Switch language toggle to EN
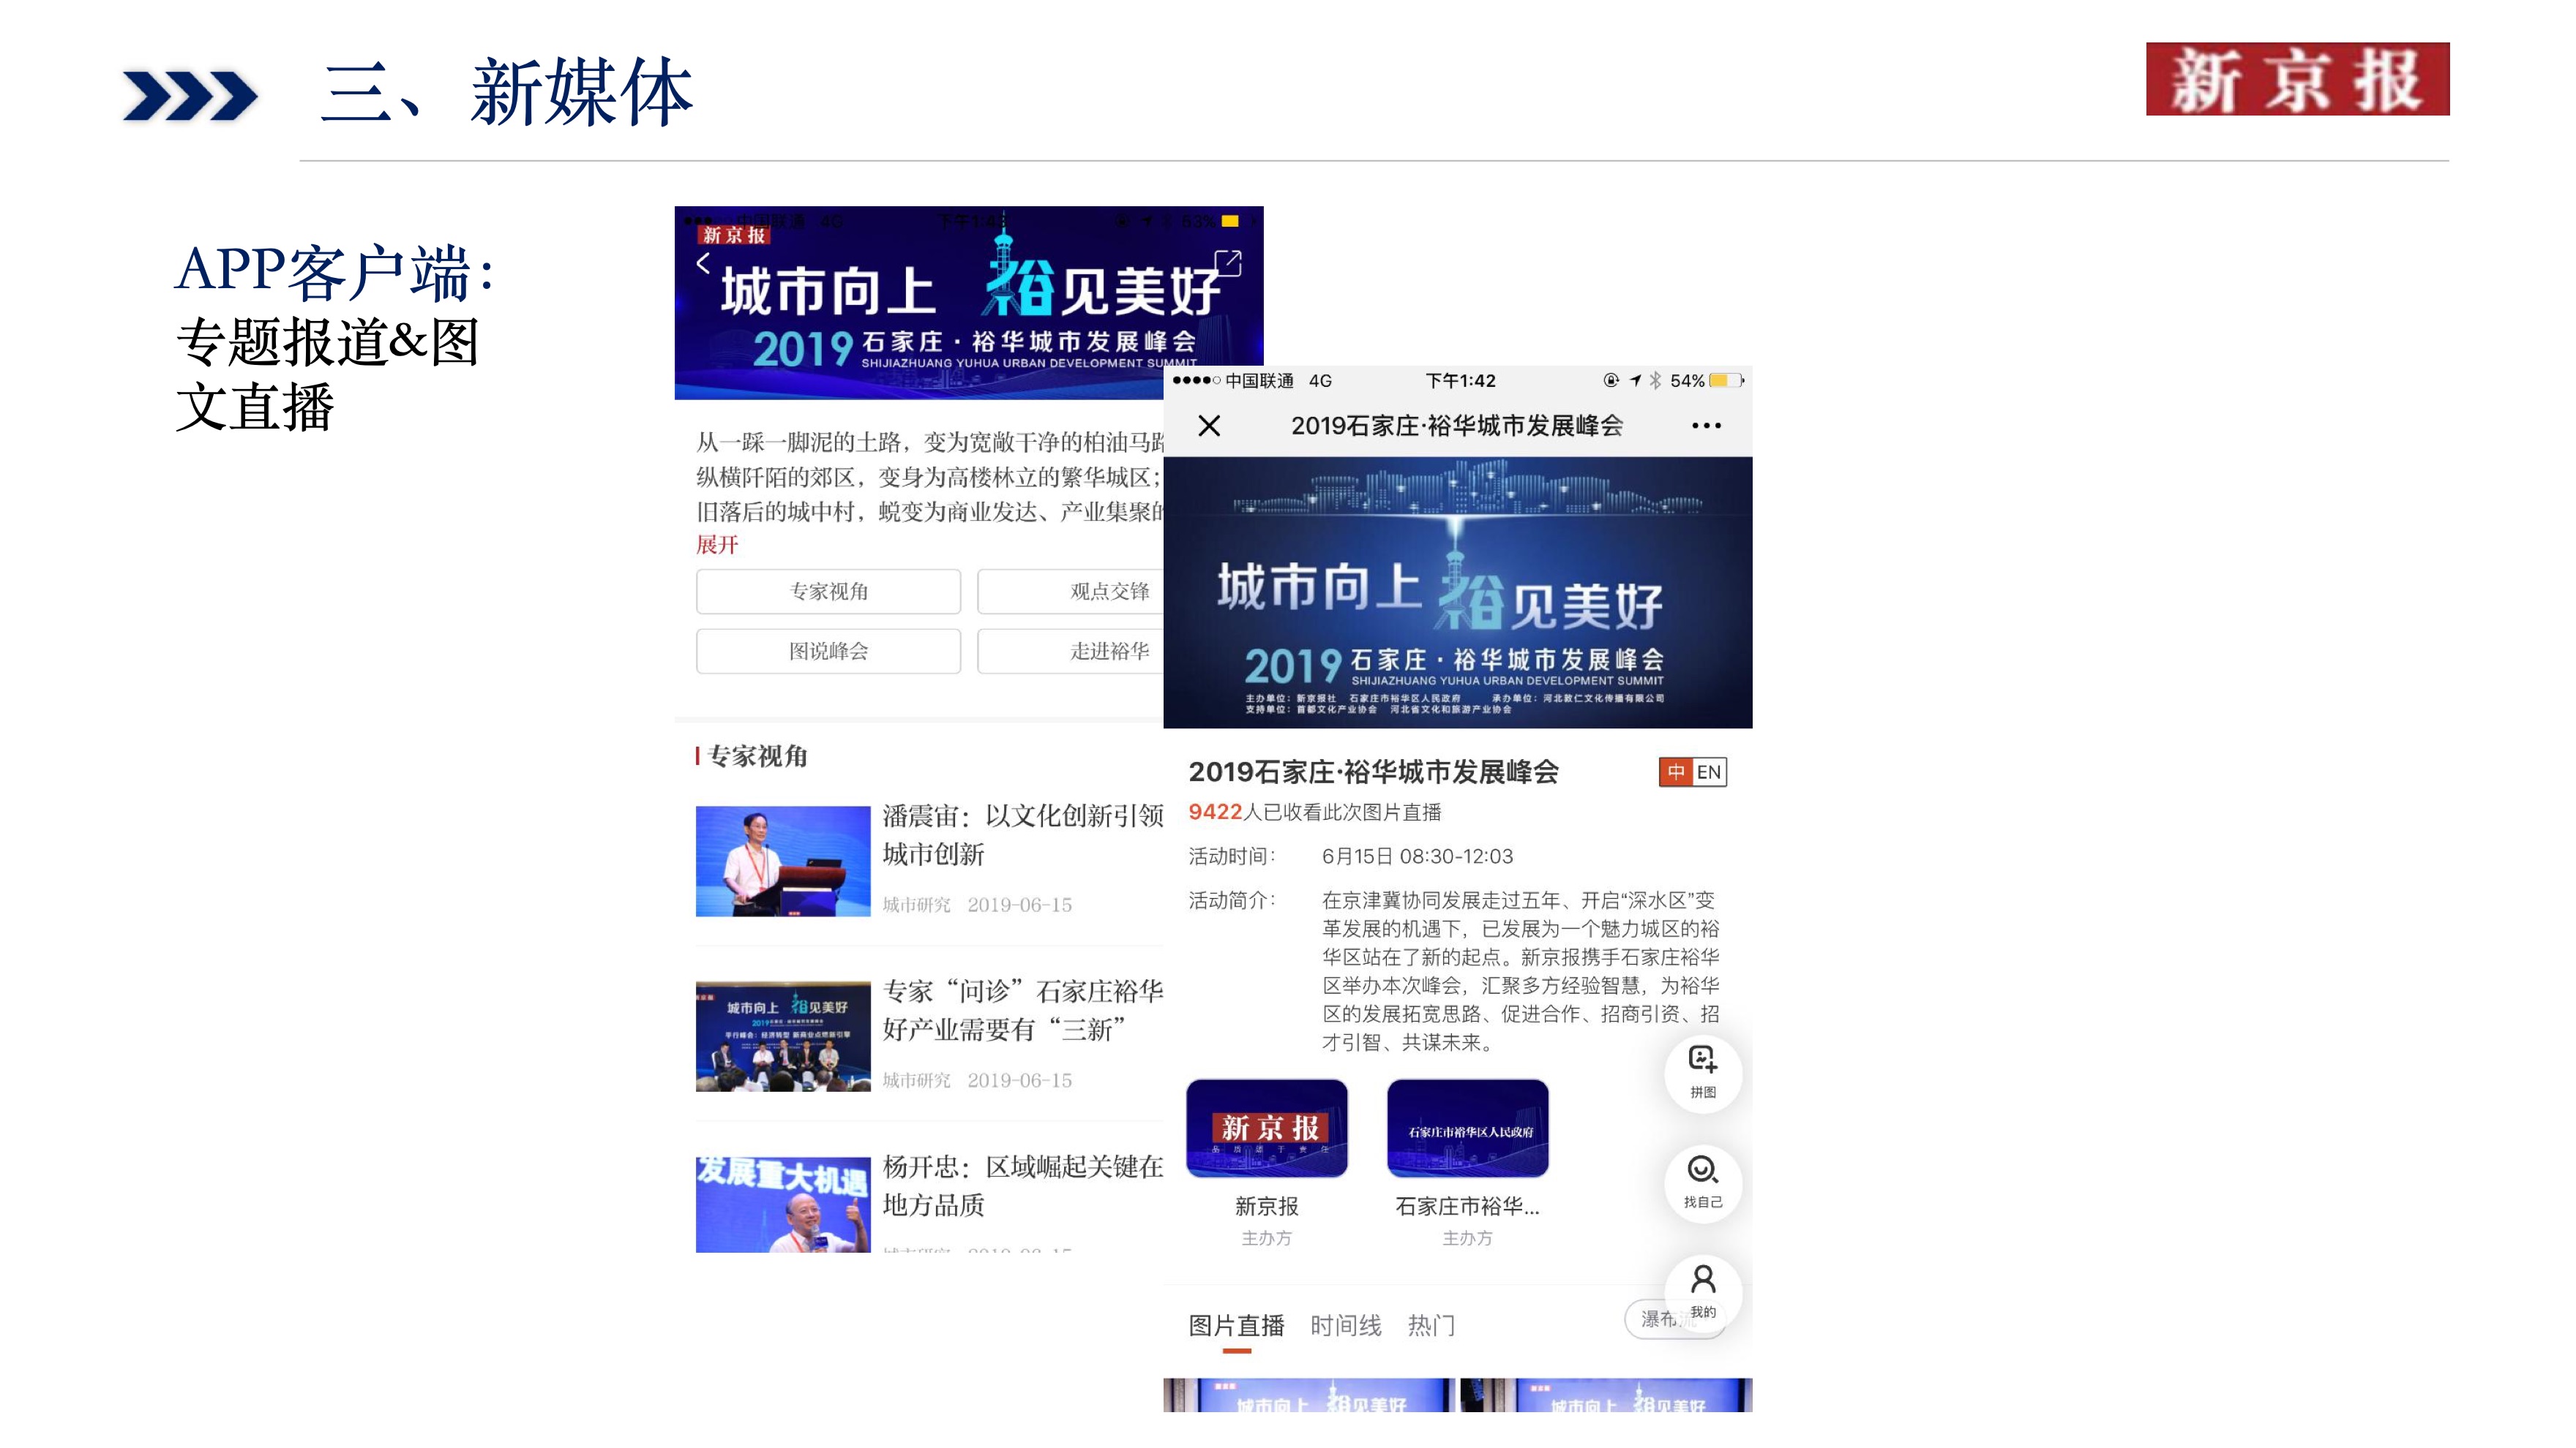 pos(1709,772)
